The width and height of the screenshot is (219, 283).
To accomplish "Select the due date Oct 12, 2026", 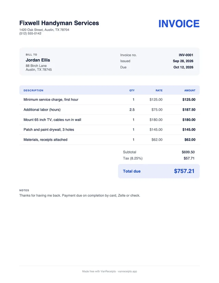I will (183, 67).
